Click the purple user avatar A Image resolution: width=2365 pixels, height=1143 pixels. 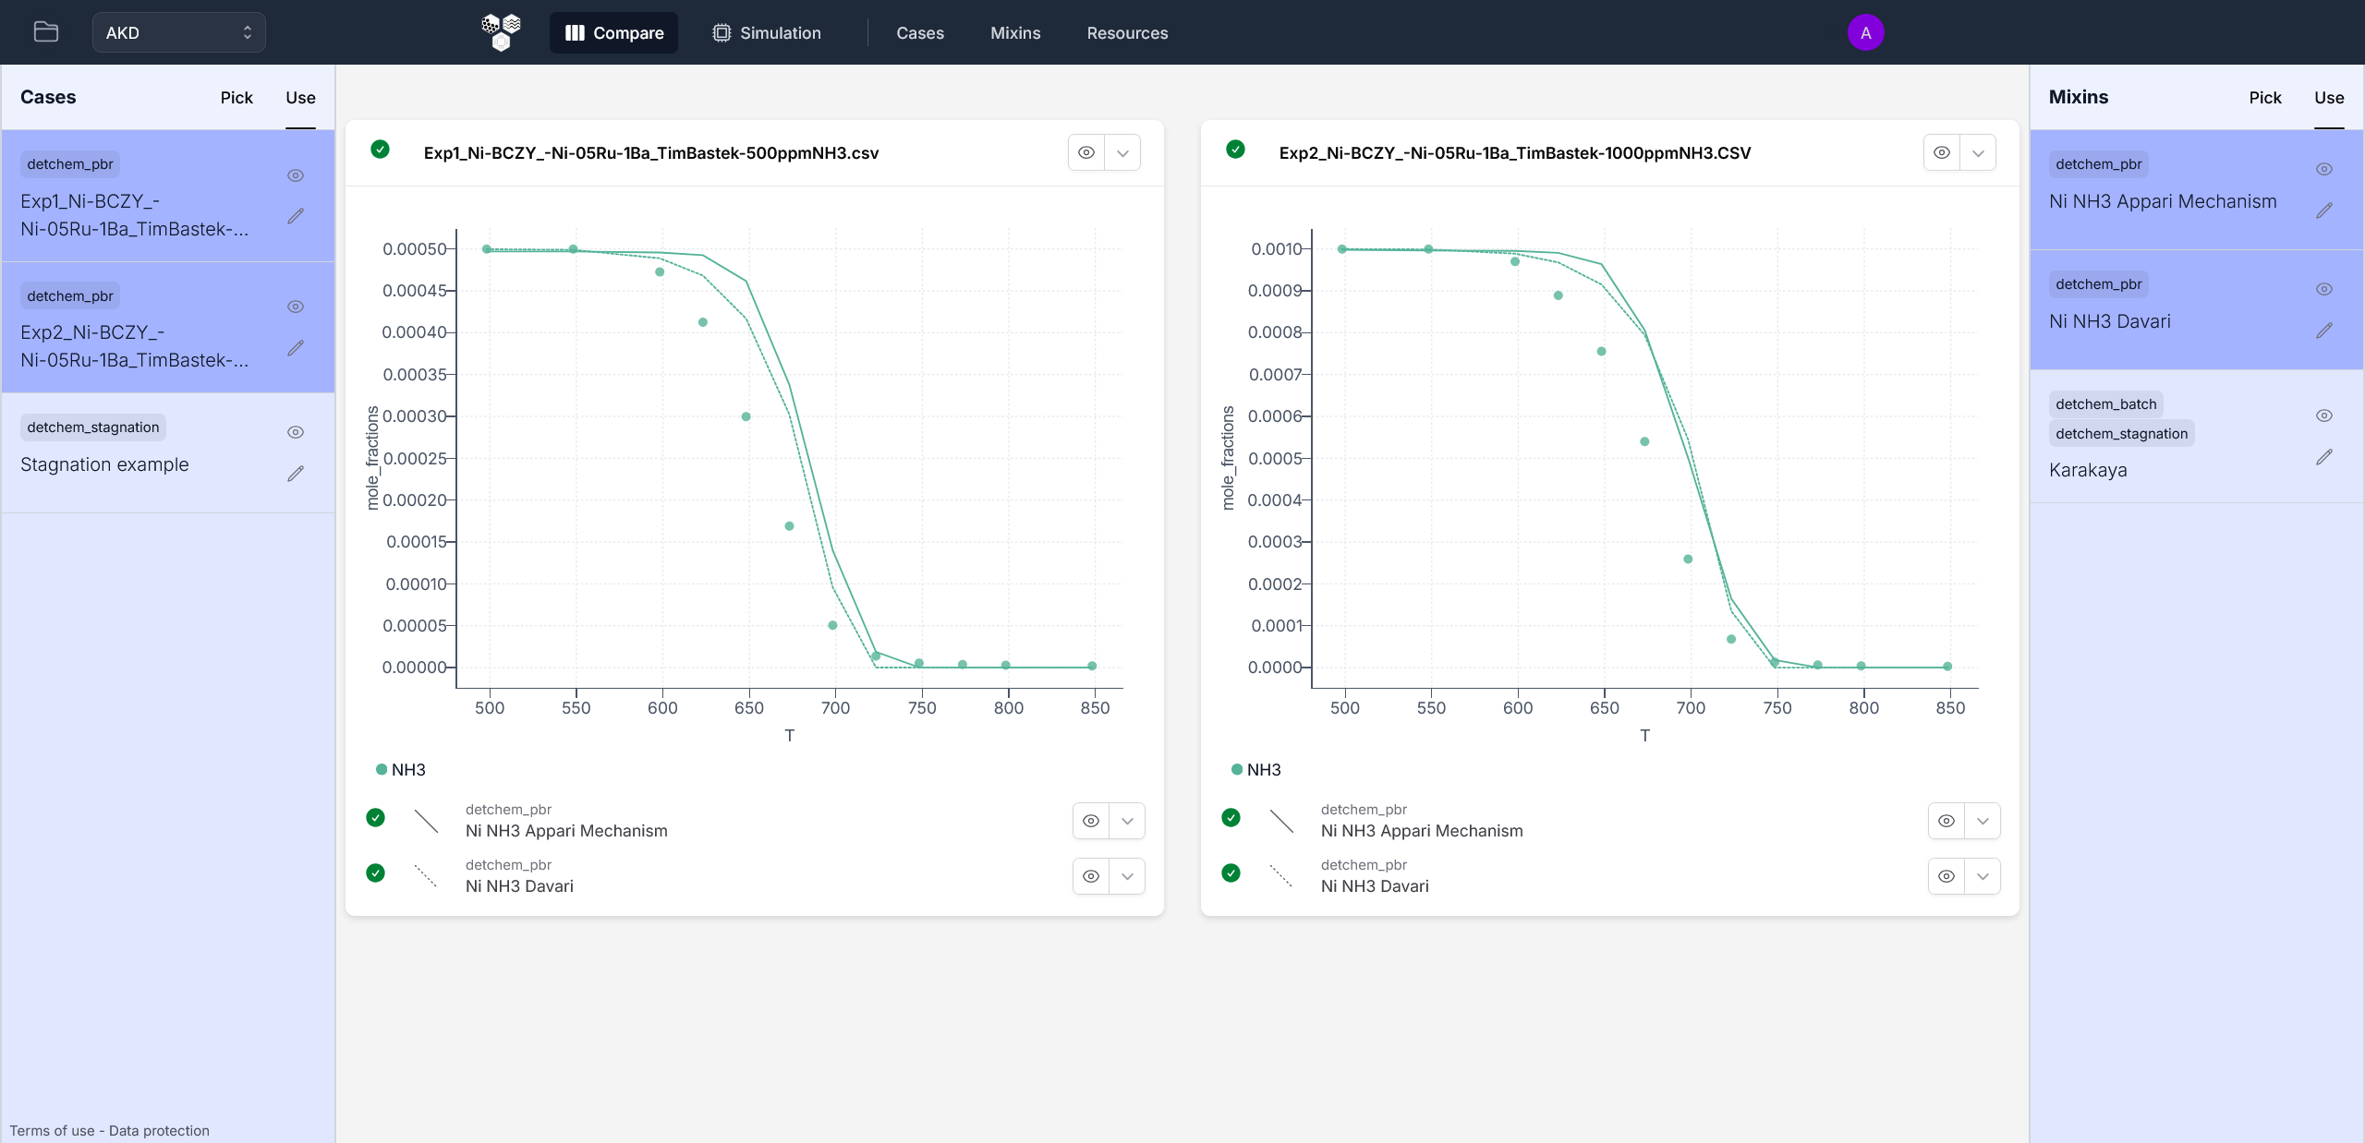(1865, 32)
